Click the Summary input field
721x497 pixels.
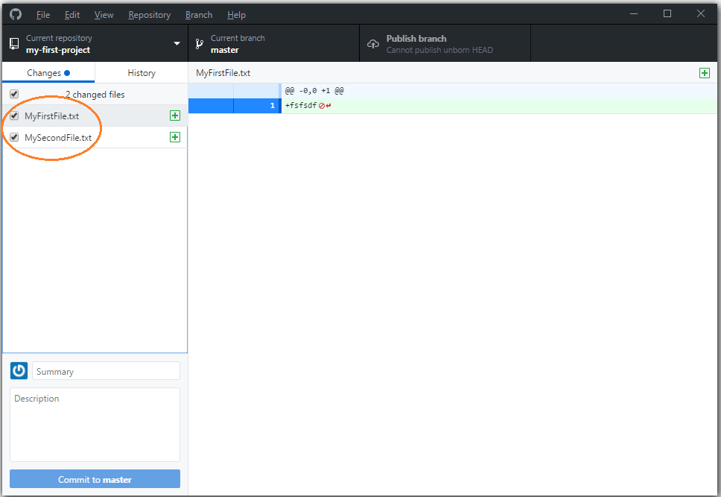[106, 371]
